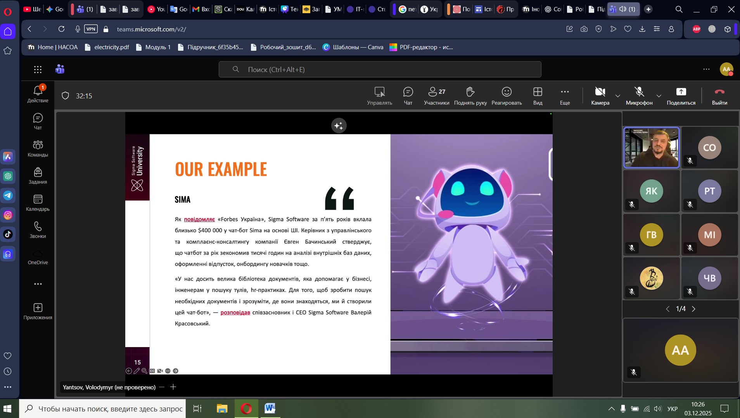Image resolution: width=740 pixels, height=418 pixels.
Task: Open the More actions menu in meeting toolbar
Action: point(565,96)
